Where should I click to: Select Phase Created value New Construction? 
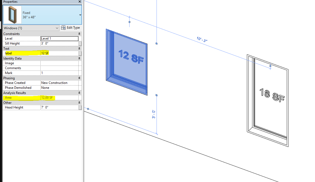tap(60, 83)
